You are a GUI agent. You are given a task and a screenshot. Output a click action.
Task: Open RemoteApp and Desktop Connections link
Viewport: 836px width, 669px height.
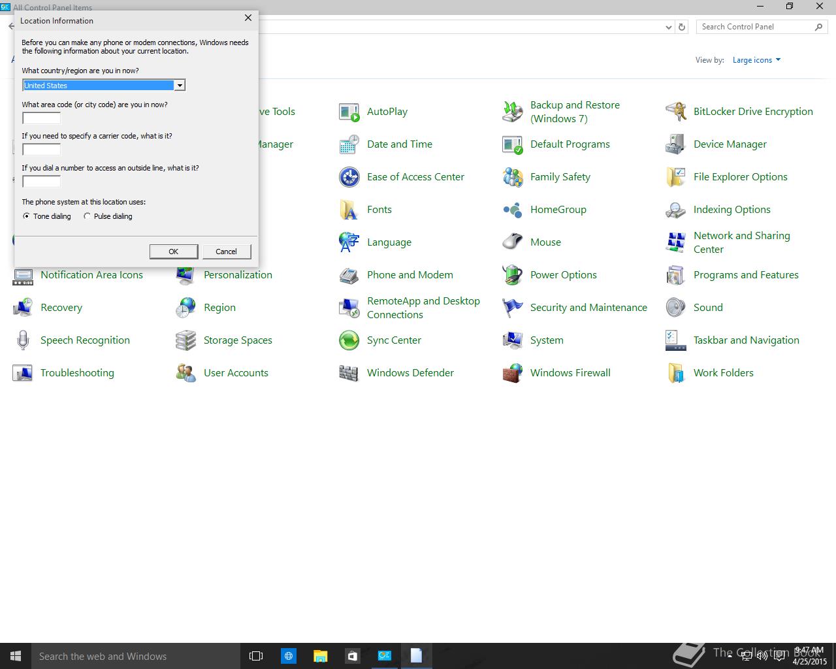click(x=423, y=308)
